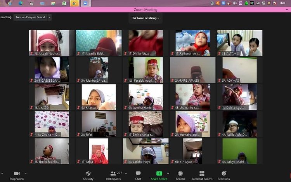Open the Chat panel
Viewport: 291px width, 182px height.
click(138, 173)
